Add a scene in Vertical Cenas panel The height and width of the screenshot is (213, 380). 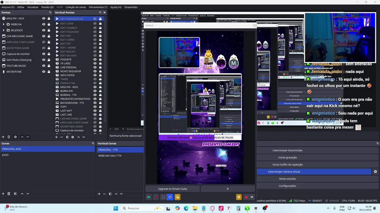pyautogui.click(x=99, y=194)
